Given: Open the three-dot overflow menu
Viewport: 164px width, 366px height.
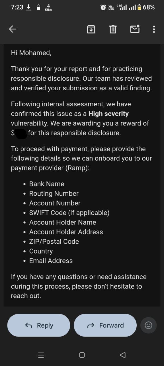Looking at the screenshot, I should (154, 29).
